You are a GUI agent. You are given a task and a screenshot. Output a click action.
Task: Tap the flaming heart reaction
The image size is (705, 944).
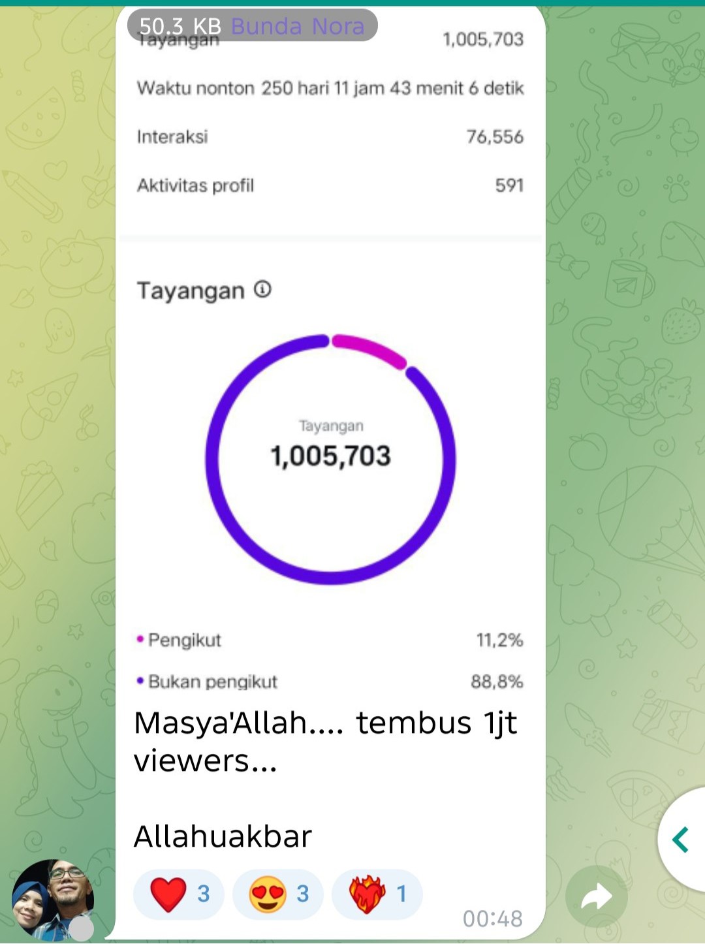tap(377, 894)
